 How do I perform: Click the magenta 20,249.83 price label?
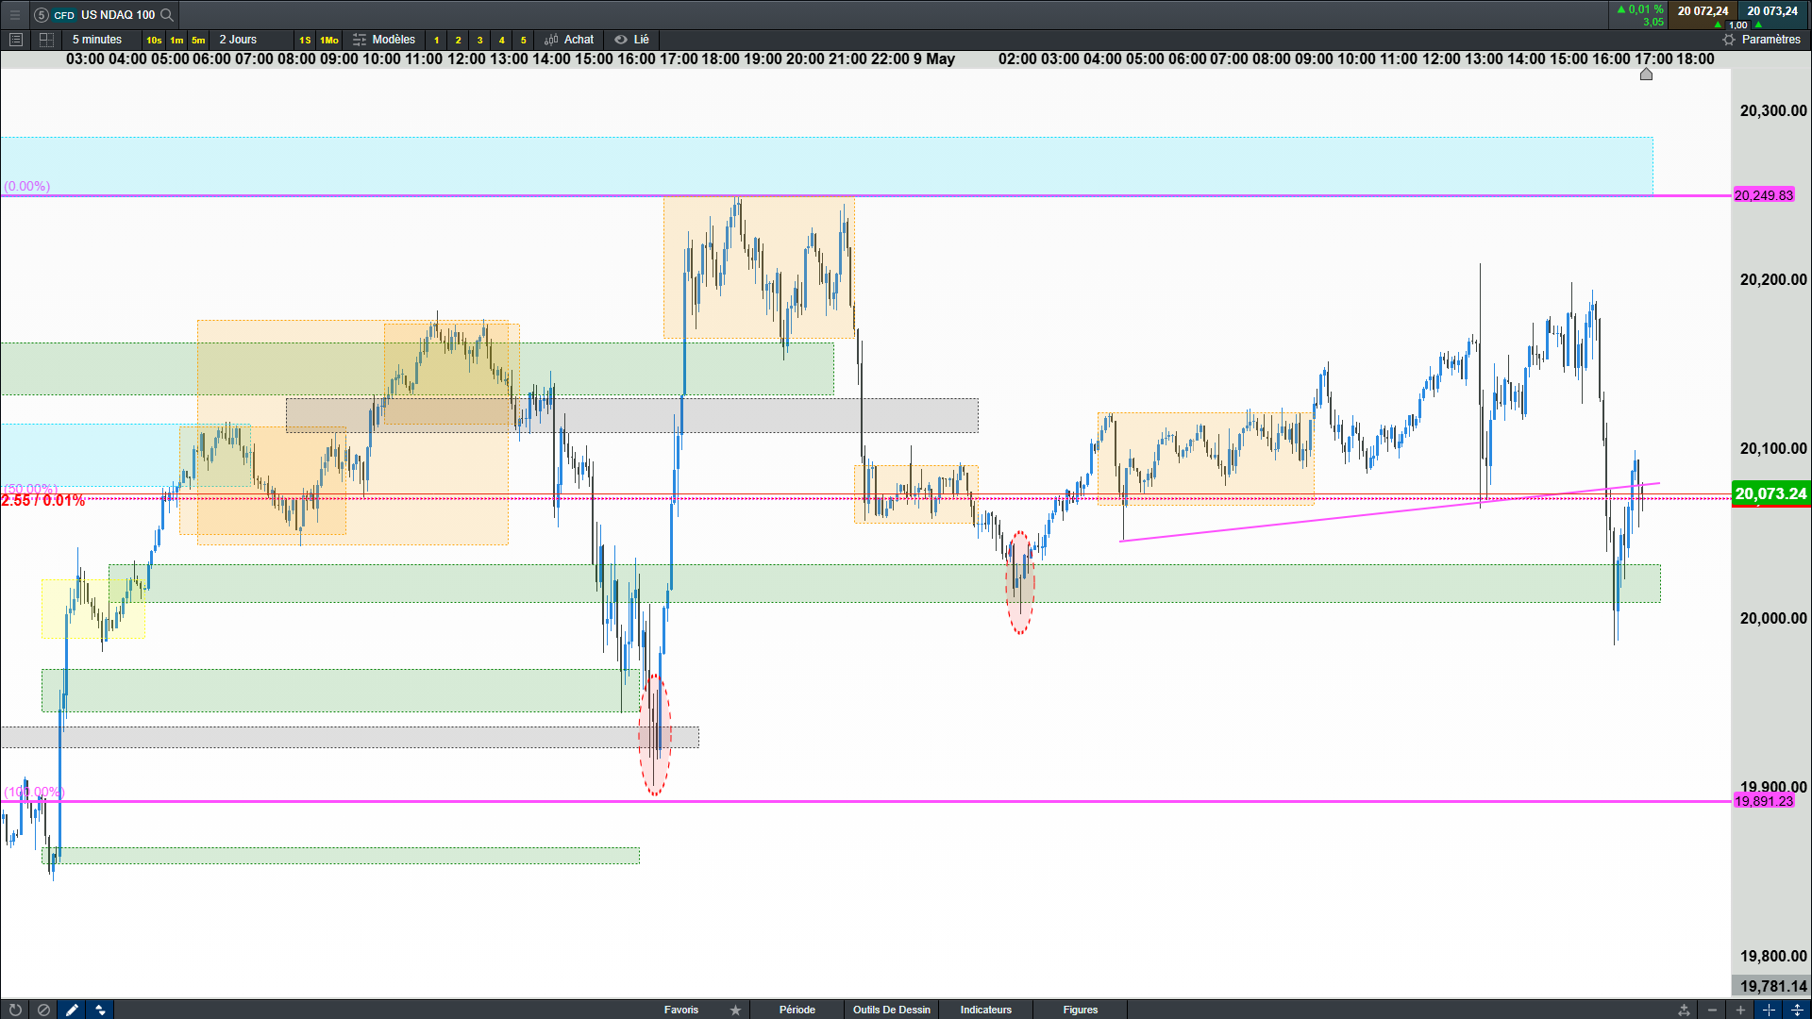[1763, 195]
